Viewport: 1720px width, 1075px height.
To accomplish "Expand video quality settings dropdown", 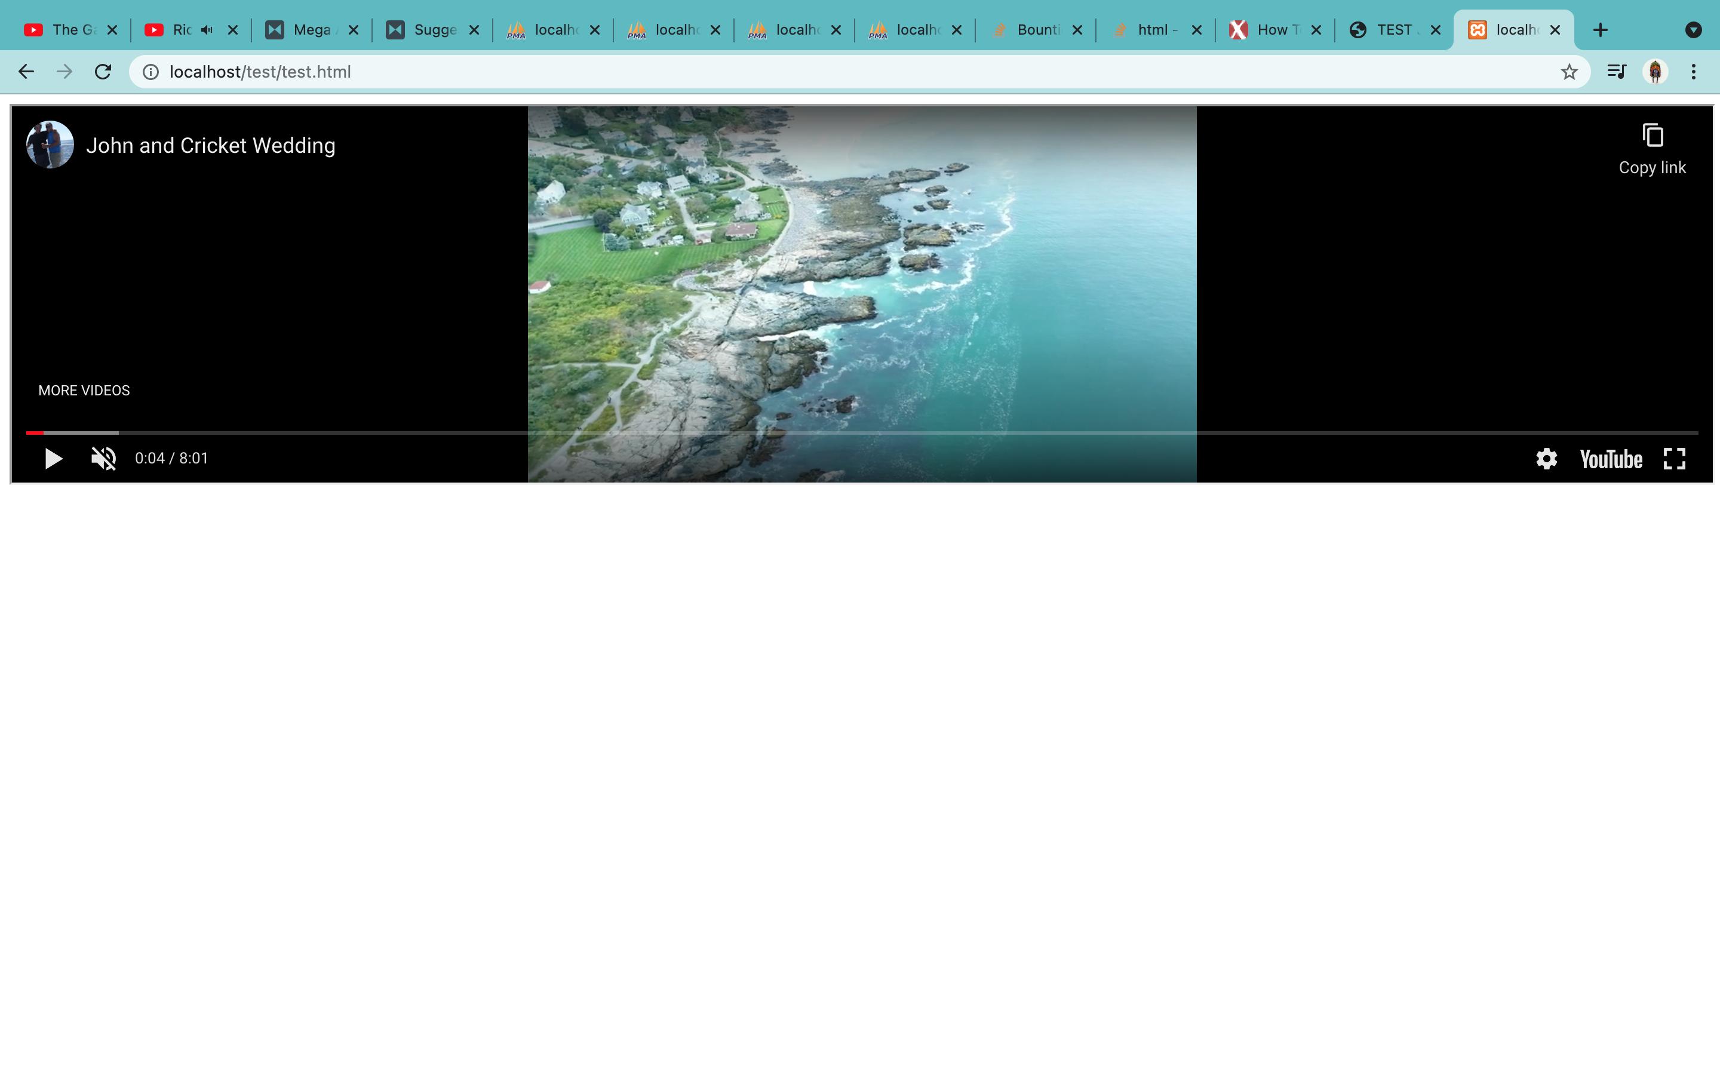I will coord(1546,458).
